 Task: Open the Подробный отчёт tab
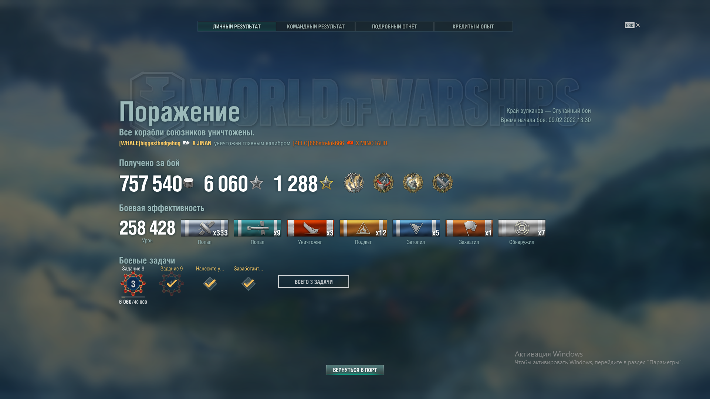pos(395,27)
